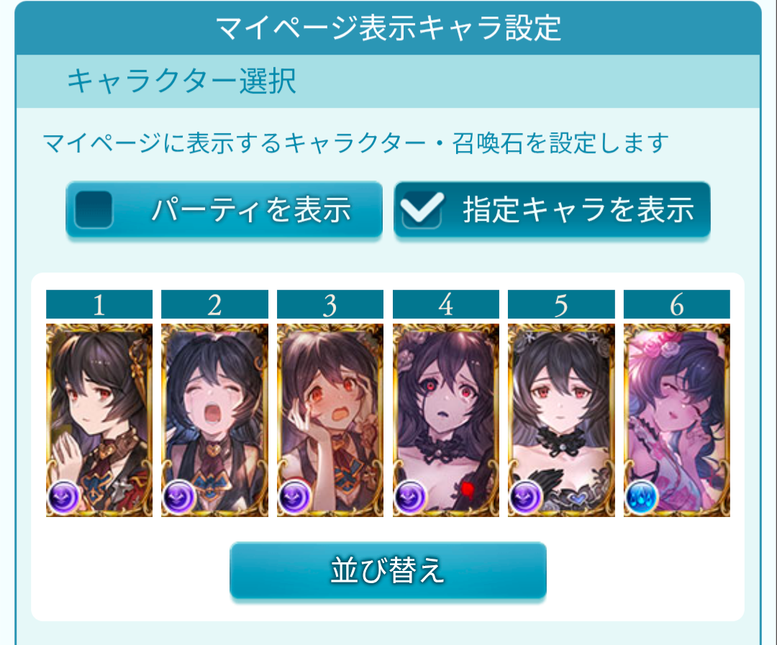This screenshot has width=777, height=645.
Task: Click the dark element icon on character 2
Action: click(x=179, y=496)
